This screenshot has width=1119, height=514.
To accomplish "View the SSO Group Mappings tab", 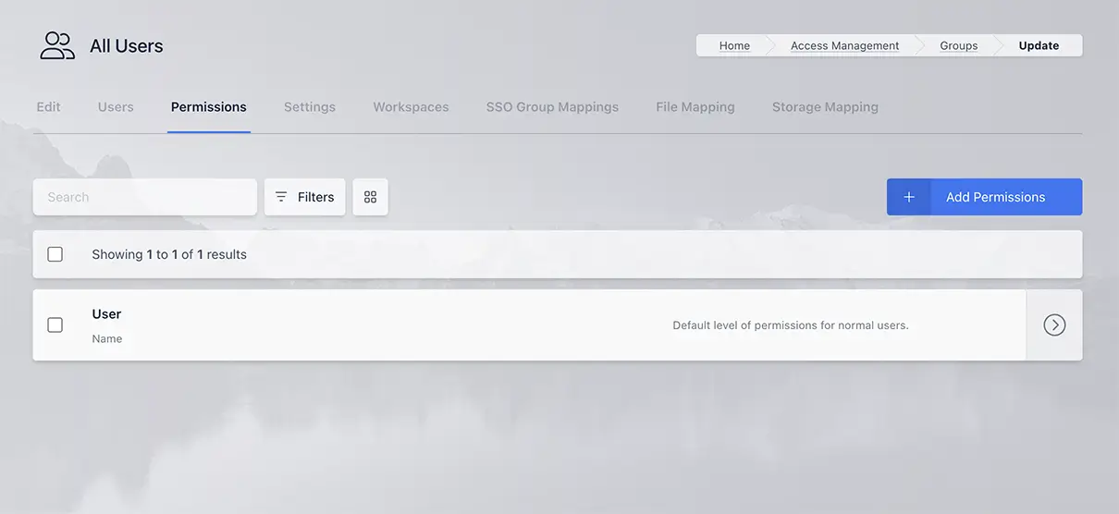I will [x=552, y=107].
